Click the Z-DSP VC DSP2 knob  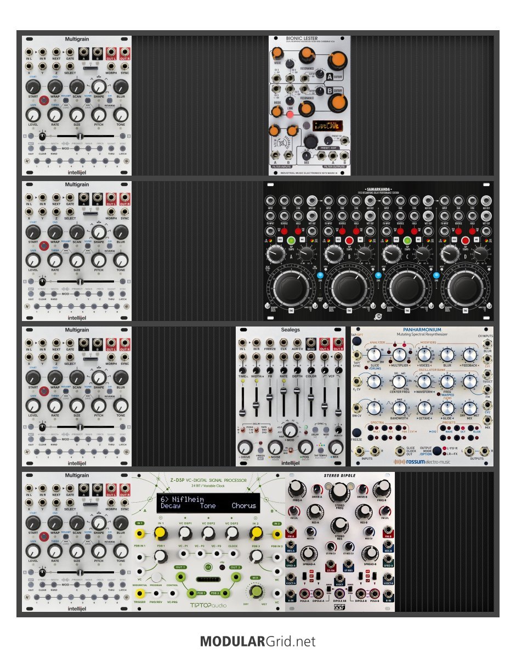(208, 533)
